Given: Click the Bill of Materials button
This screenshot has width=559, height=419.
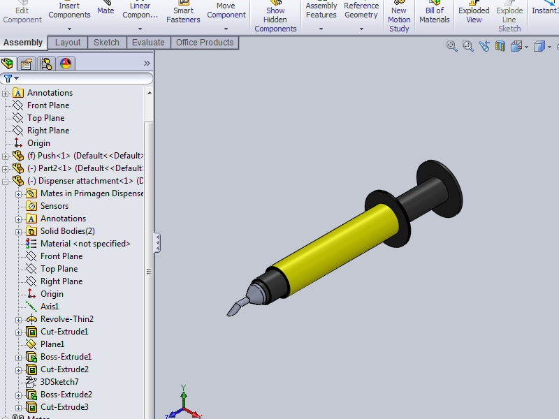Looking at the screenshot, I should 435,15.
